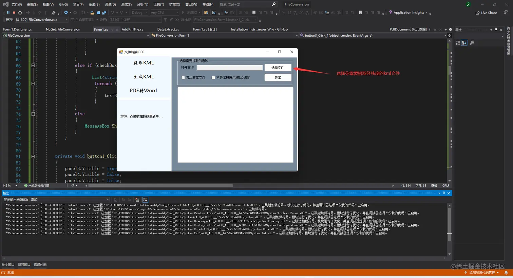Image resolution: width=513 pixels, height=278 pixels.
Task: Select 生成KML in the left sidebar
Action: point(144,77)
